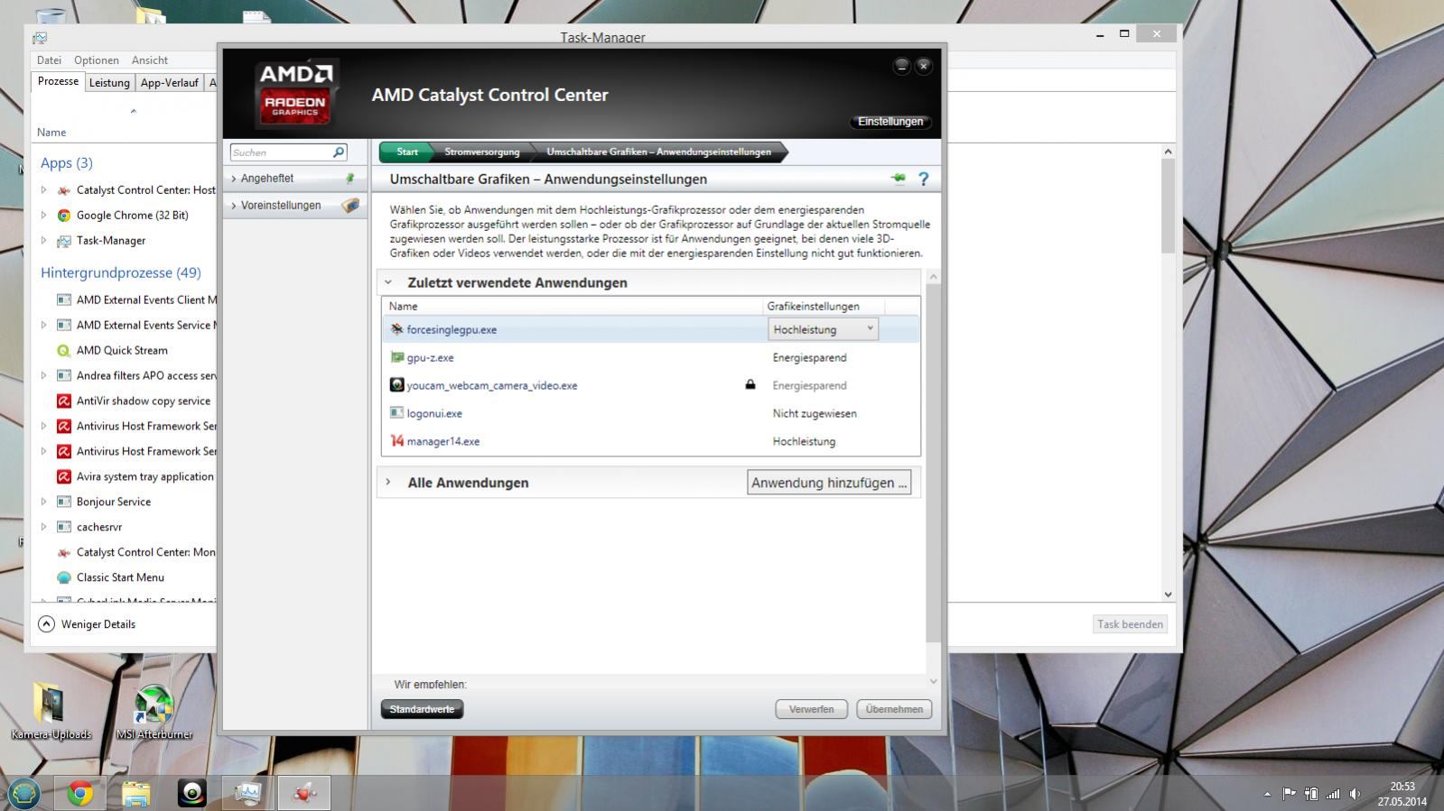The width and height of the screenshot is (1444, 811).
Task: Click Anwendung hinzufügen button
Action: click(829, 483)
